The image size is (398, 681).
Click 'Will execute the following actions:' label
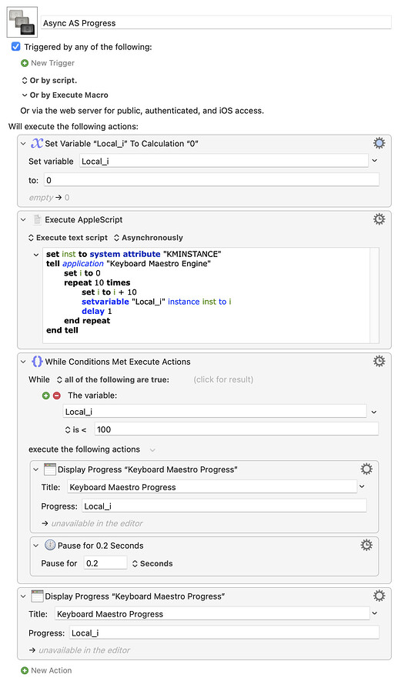73,126
